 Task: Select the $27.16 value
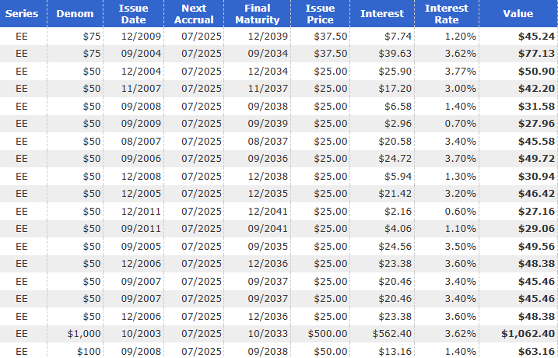(536, 212)
